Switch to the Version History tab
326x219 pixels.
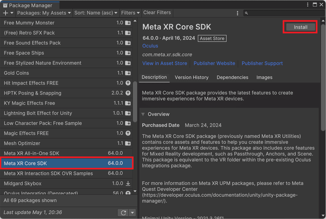(x=192, y=77)
